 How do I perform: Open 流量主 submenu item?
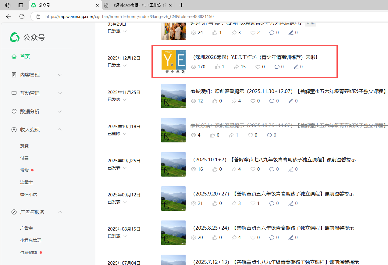coord(27,182)
